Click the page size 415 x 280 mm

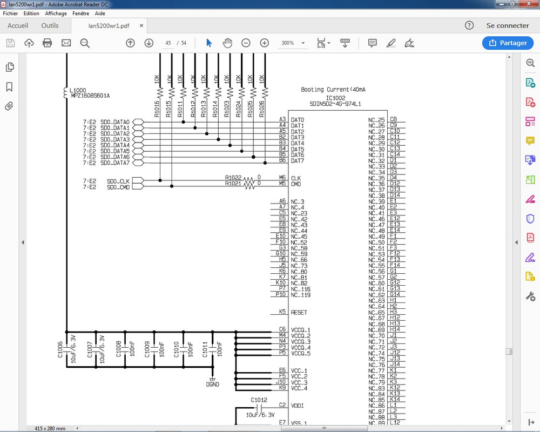50,429
